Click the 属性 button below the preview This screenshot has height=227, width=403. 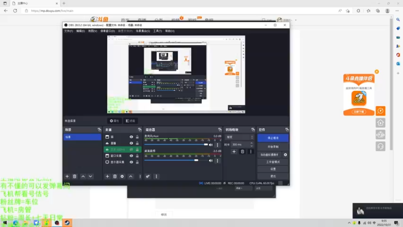(x=114, y=121)
